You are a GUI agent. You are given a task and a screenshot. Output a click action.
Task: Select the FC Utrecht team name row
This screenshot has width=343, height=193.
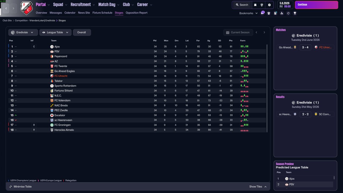(x=61, y=76)
